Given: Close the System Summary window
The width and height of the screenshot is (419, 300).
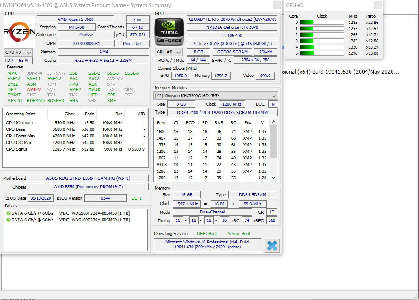Looking at the screenshot, I should pos(277,5).
